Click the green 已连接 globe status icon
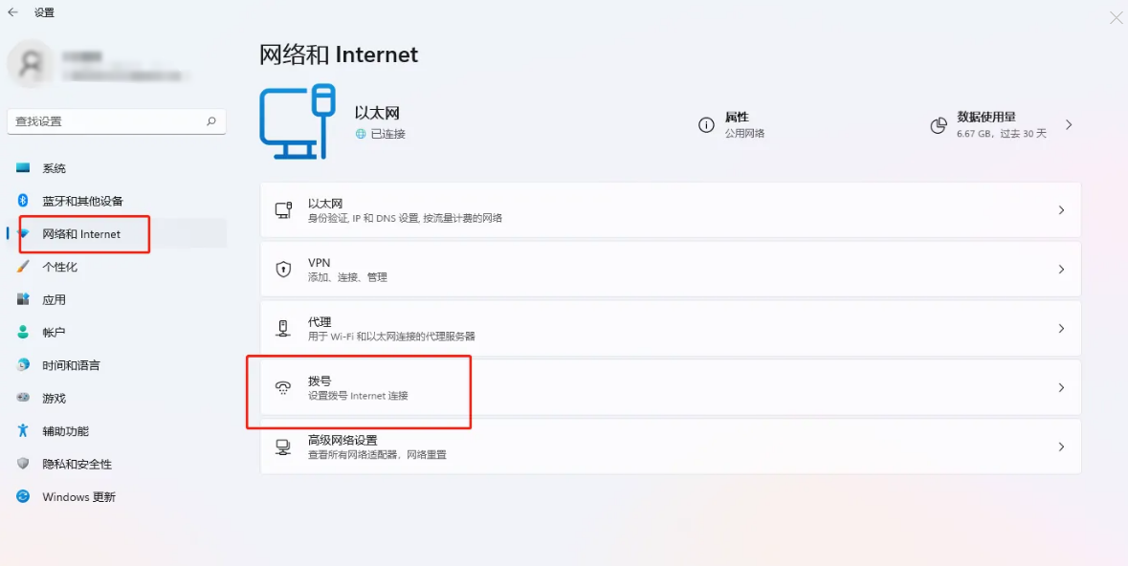Viewport: 1128px width, 566px height. pyautogui.click(x=361, y=134)
